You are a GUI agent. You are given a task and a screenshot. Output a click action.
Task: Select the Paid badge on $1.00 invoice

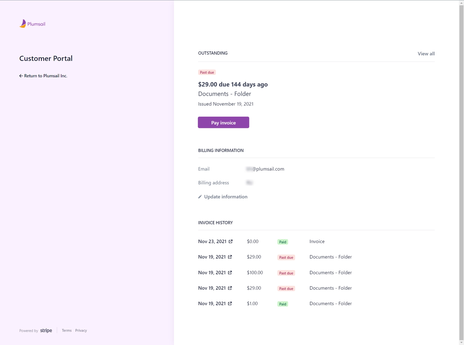click(283, 304)
